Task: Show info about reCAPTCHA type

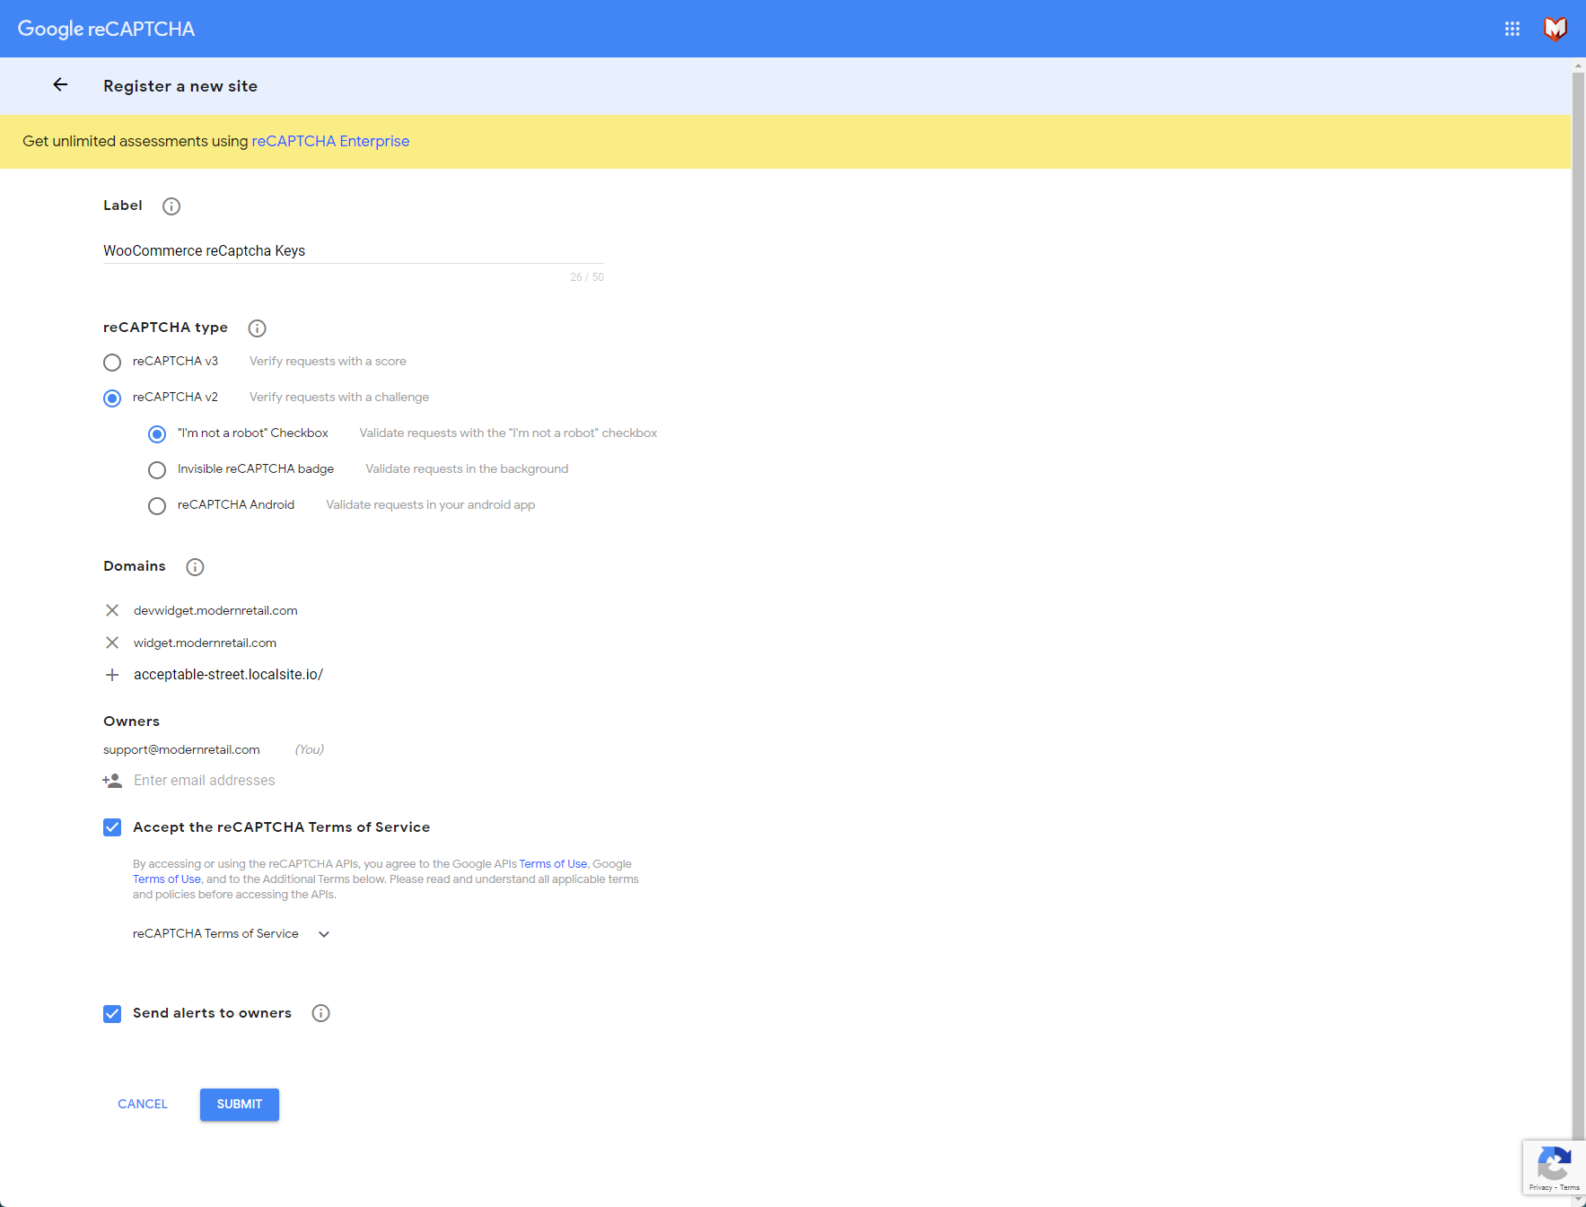Action: 257,328
